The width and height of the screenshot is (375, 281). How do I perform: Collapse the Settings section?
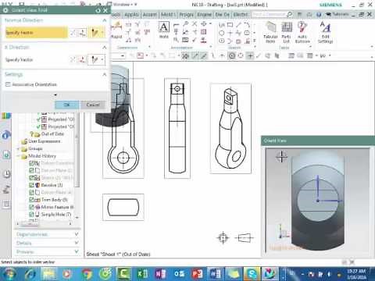(x=105, y=74)
